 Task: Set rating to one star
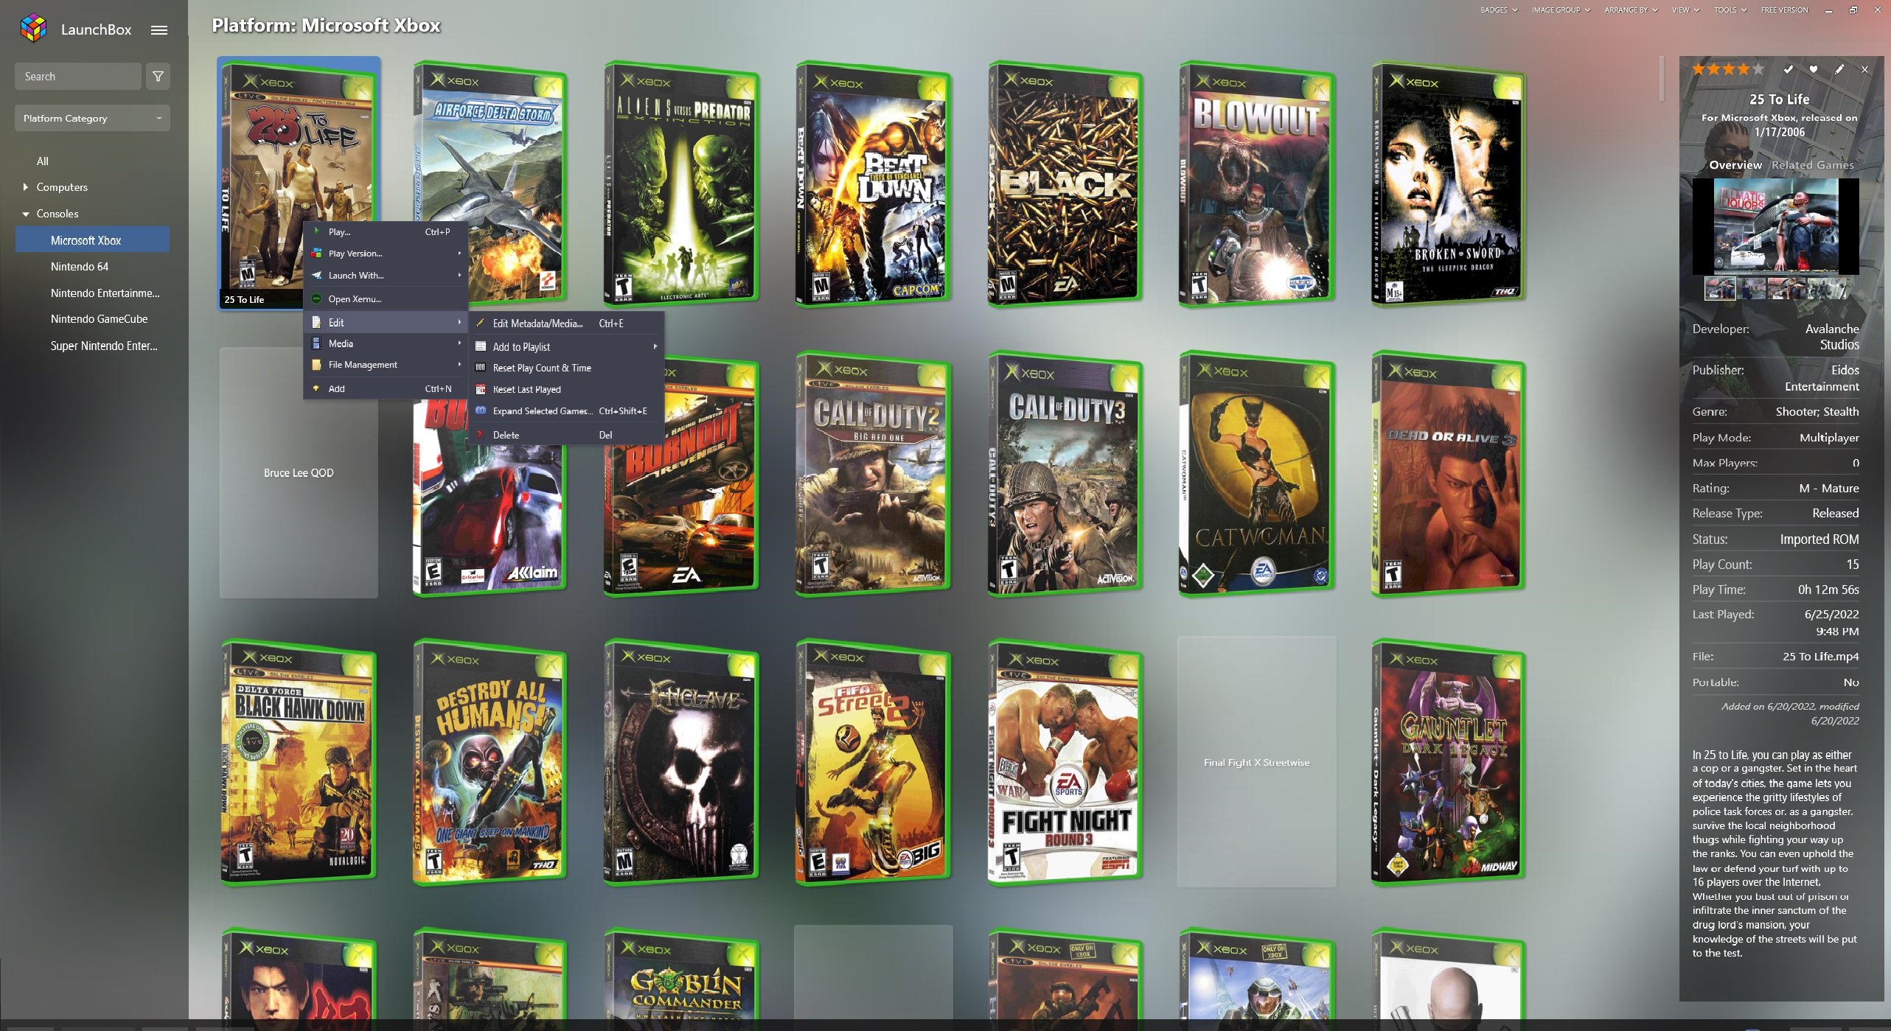click(x=1699, y=69)
